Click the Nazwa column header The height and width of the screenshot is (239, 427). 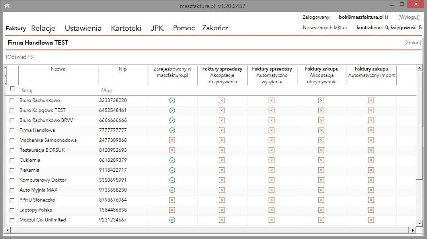[58, 69]
